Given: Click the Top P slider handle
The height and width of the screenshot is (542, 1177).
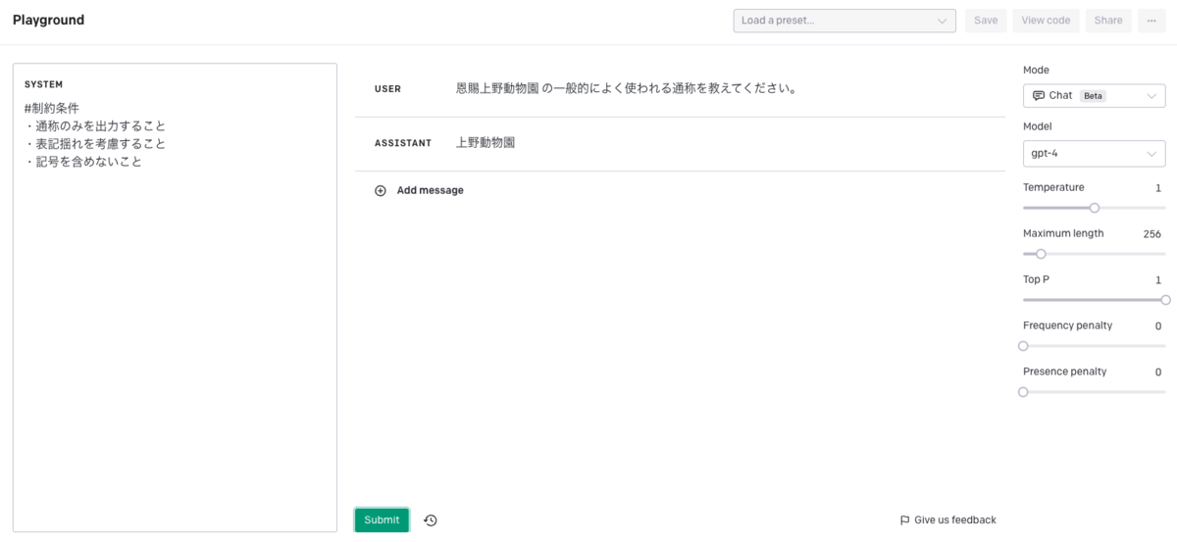Looking at the screenshot, I should 1165,300.
